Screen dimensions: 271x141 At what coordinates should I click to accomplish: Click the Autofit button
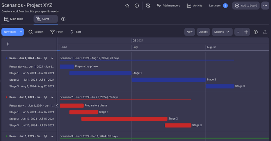point(203,32)
